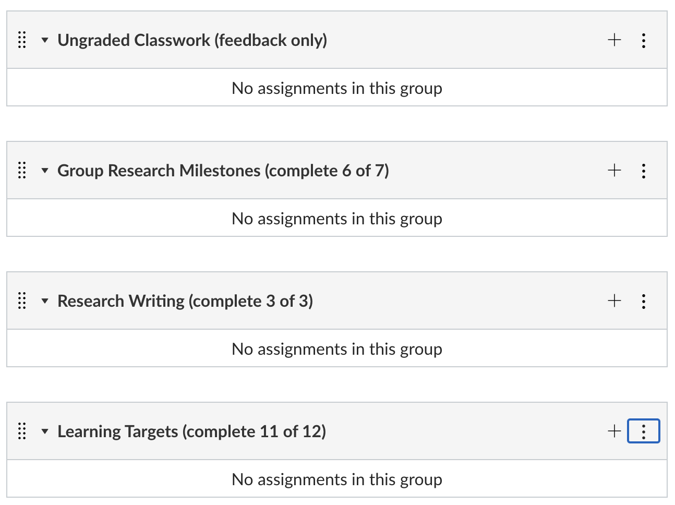Open the kebab options menu for Research Writing
This screenshot has width=675, height=505.
click(x=645, y=301)
